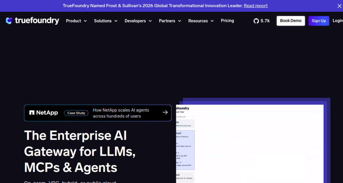Dismiss the announcement banner with the X icon
Viewport: 343px width, 183px height.
click(x=339, y=6)
